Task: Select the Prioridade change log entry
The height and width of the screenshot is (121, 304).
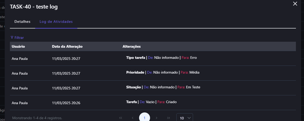Action: (x=163, y=73)
